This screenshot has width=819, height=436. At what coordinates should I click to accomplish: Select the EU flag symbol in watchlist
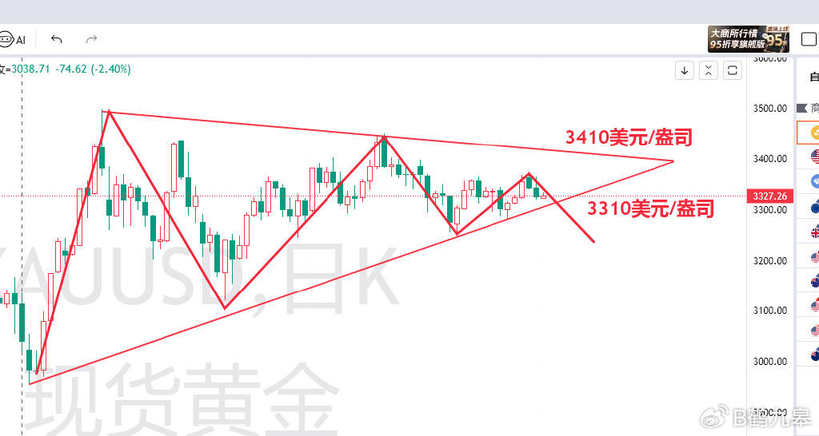pos(814,207)
